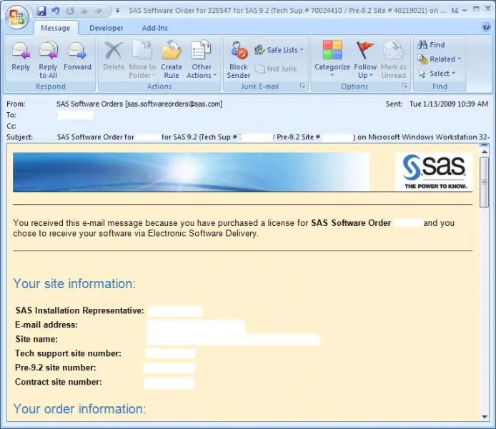Click the 'Tech support site number:' label

(68, 353)
